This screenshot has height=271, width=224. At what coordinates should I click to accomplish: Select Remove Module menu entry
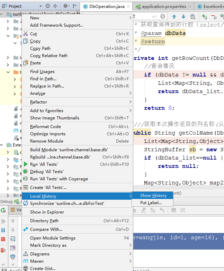[78, 141]
